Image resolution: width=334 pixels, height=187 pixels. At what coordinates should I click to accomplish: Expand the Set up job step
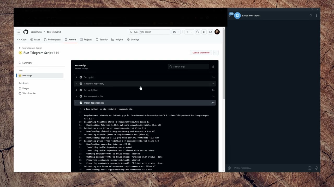coord(145,77)
